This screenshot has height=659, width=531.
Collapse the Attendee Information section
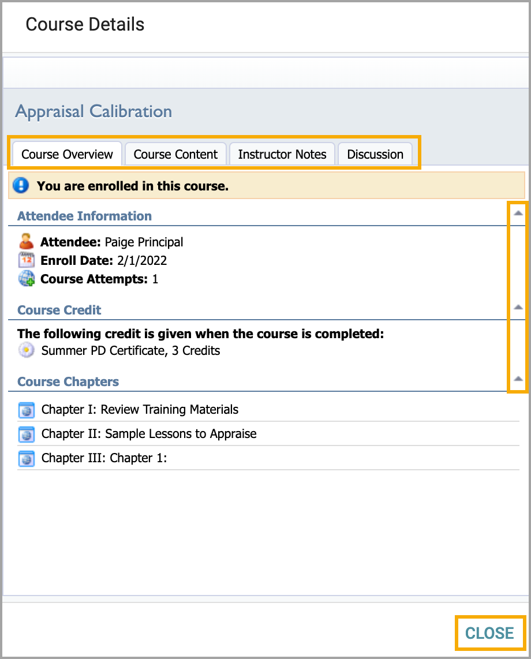[x=518, y=213]
